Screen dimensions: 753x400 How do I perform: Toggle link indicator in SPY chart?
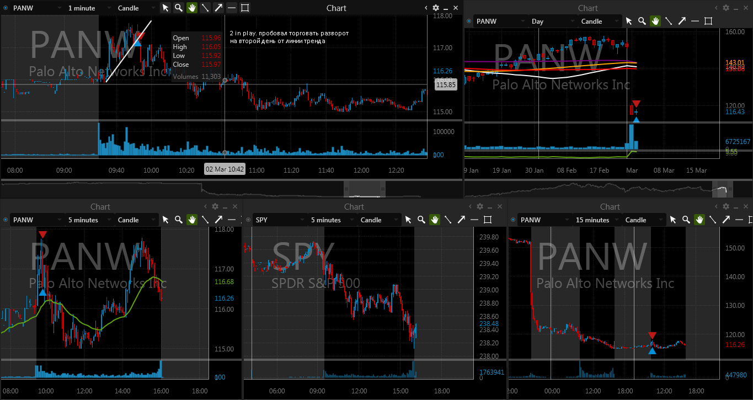coord(248,220)
